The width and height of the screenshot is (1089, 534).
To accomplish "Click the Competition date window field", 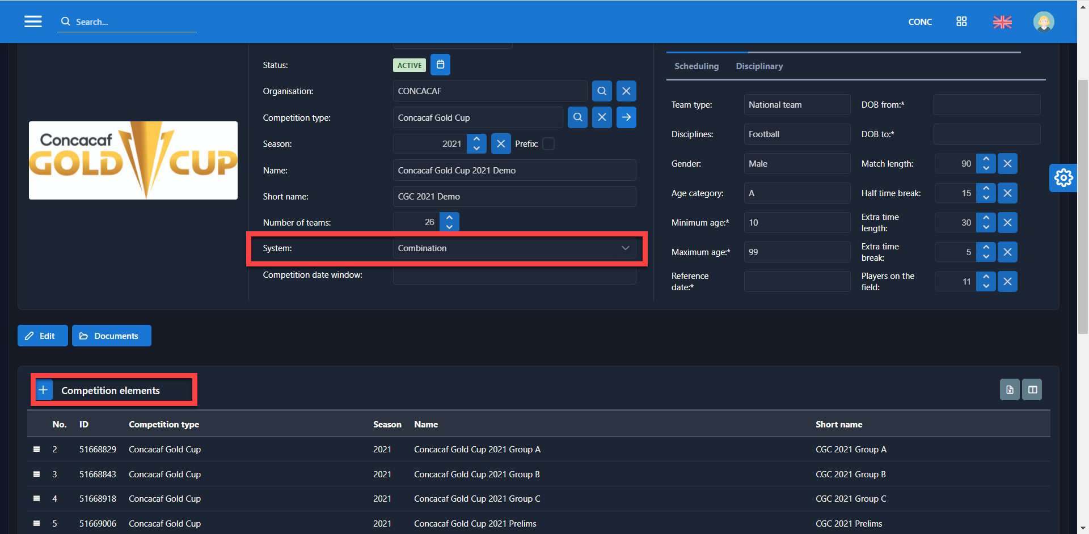I will click(x=514, y=276).
